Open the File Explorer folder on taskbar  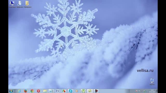coord(45,91)
